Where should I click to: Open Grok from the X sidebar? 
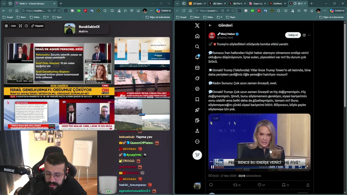[197, 78]
